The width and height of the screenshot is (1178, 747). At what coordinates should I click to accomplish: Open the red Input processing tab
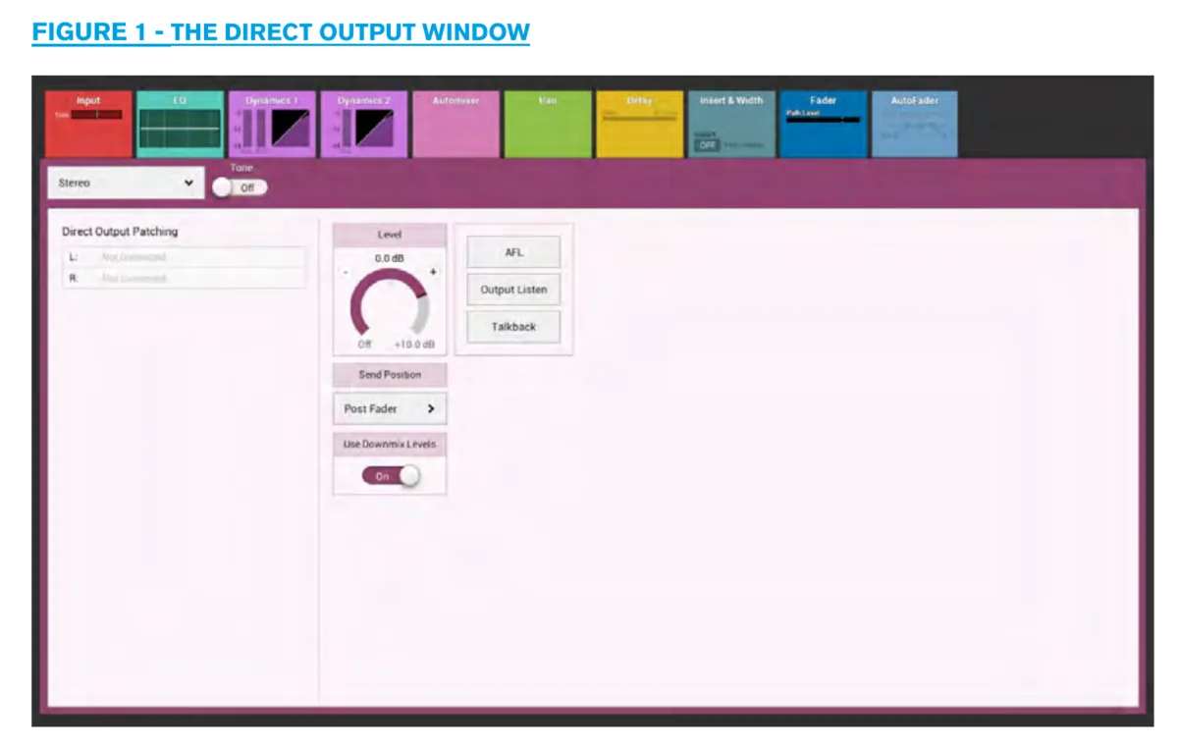(88, 124)
